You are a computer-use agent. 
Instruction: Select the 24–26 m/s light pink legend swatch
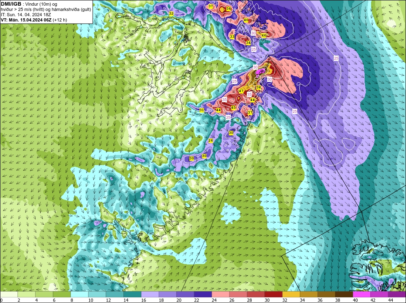pos(220,294)
